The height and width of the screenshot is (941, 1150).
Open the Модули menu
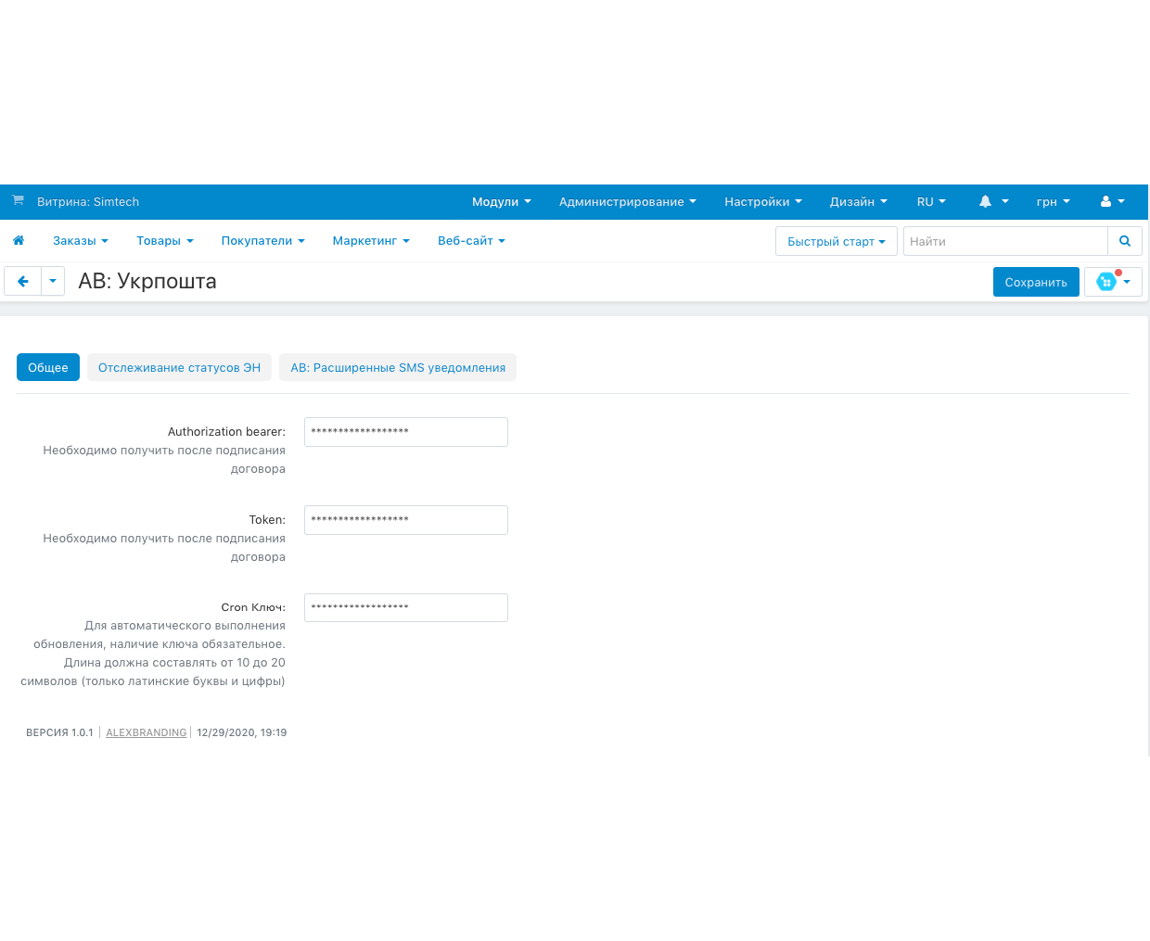501,202
